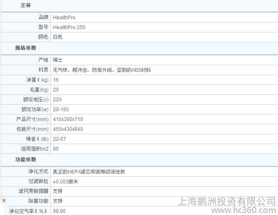This screenshot has height=215, width=278.
Task: Click the 上海鹏洲投资有限公司 company text
Action: [x=226, y=201]
